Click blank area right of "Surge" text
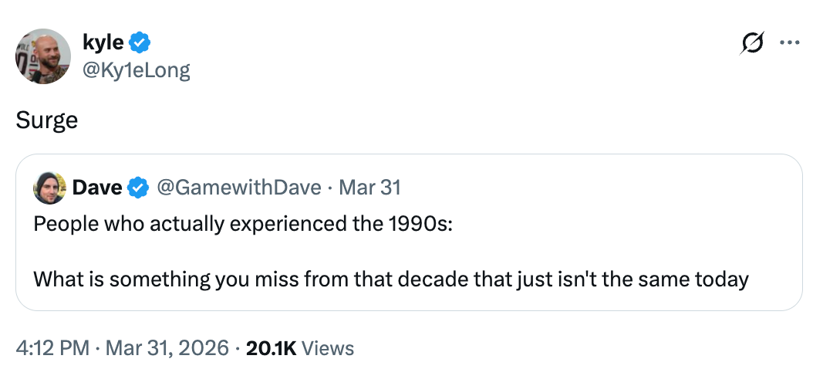This screenshot has width=813, height=386. tap(386, 120)
